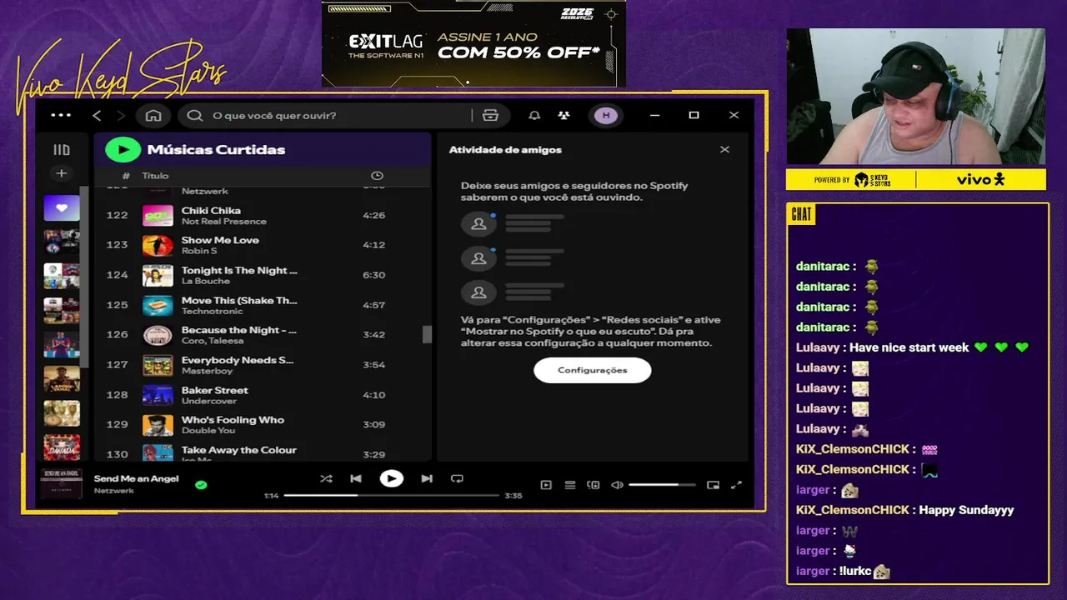1067x600 pixels.
Task: Play Músicas Curtidas with green play button
Action: [x=123, y=149]
